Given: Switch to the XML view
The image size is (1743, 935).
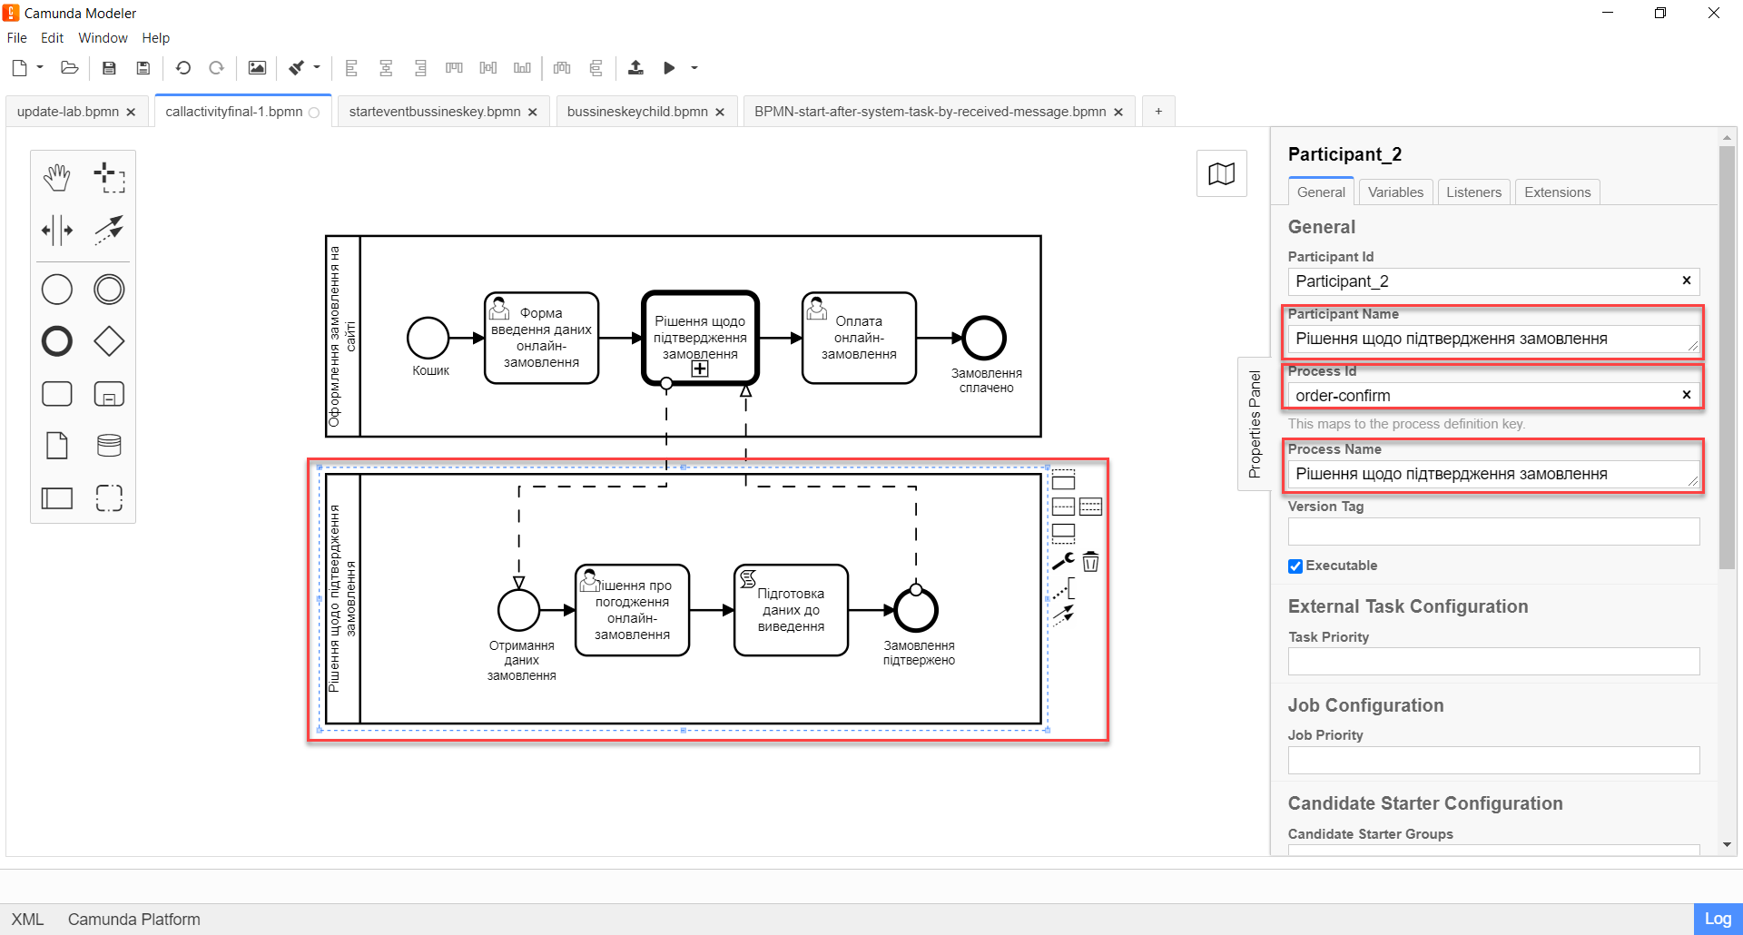Looking at the screenshot, I should coord(27,920).
